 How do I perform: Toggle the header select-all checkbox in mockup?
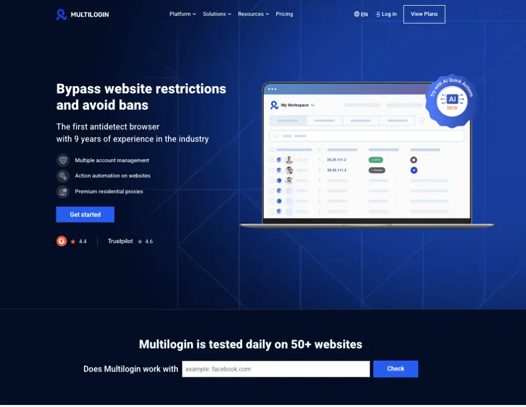pyautogui.click(x=272, y=149)
